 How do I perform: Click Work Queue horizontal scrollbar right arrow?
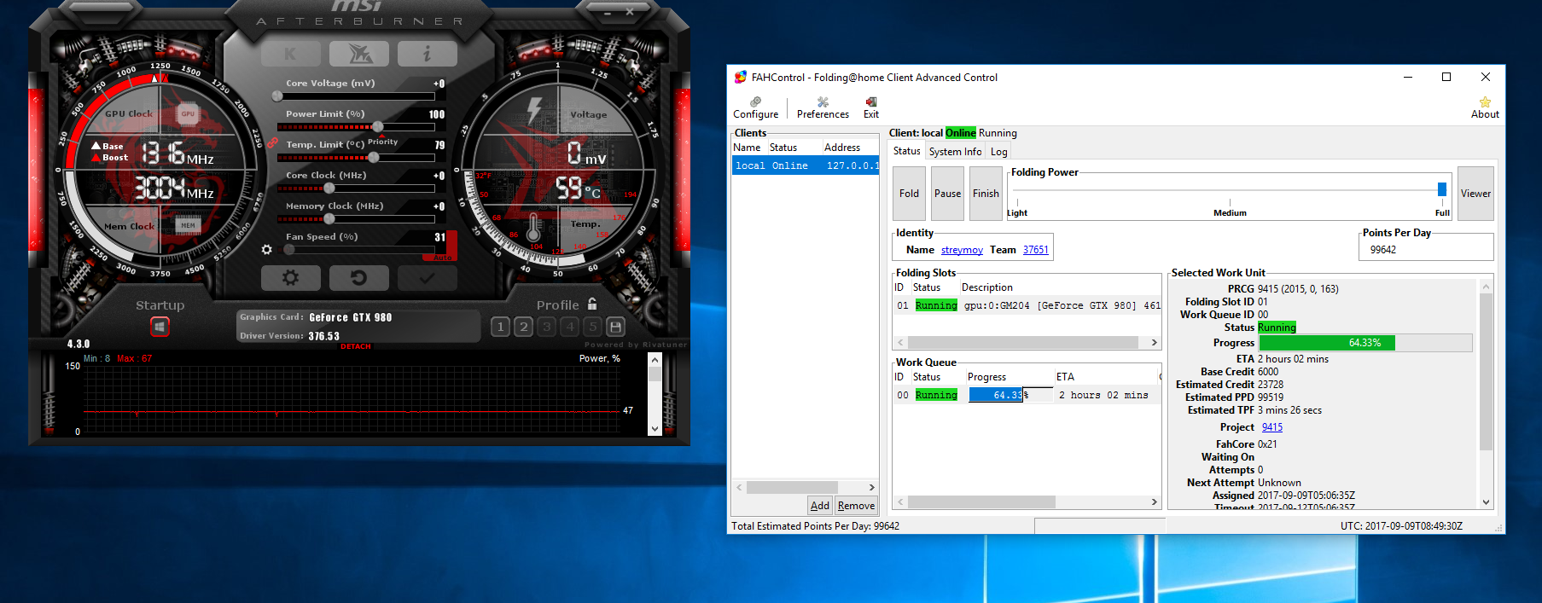1154,502
